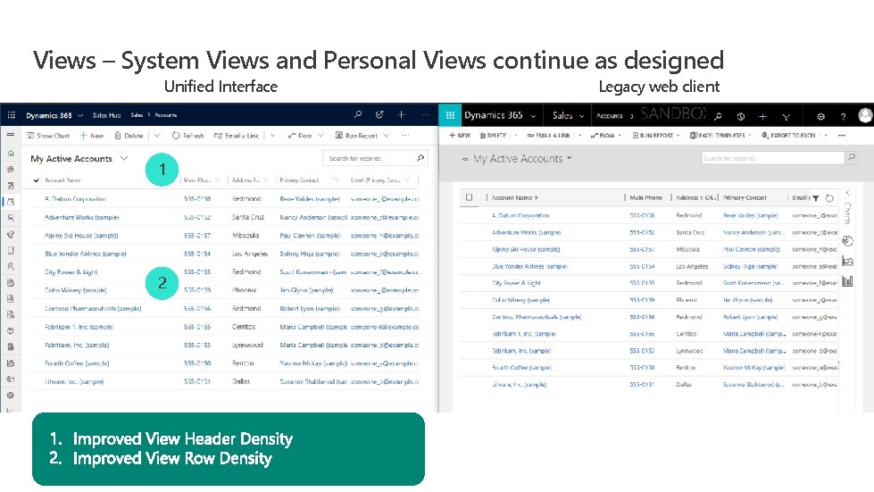This screenshot has width=874, height=492.
Task: Tick select-all checkbox in Legacy client grid
Action: 469,197
